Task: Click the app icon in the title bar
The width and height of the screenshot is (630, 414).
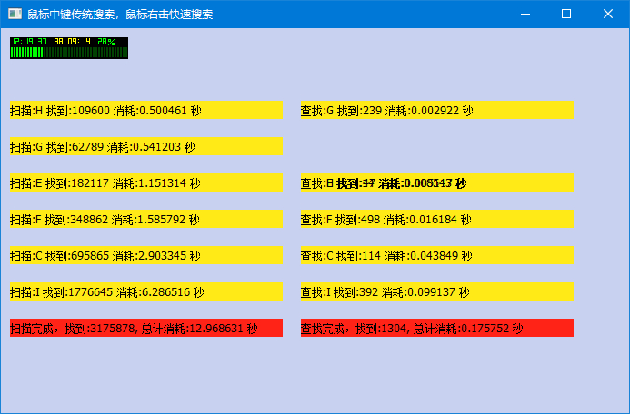Action: pos(15,14)
